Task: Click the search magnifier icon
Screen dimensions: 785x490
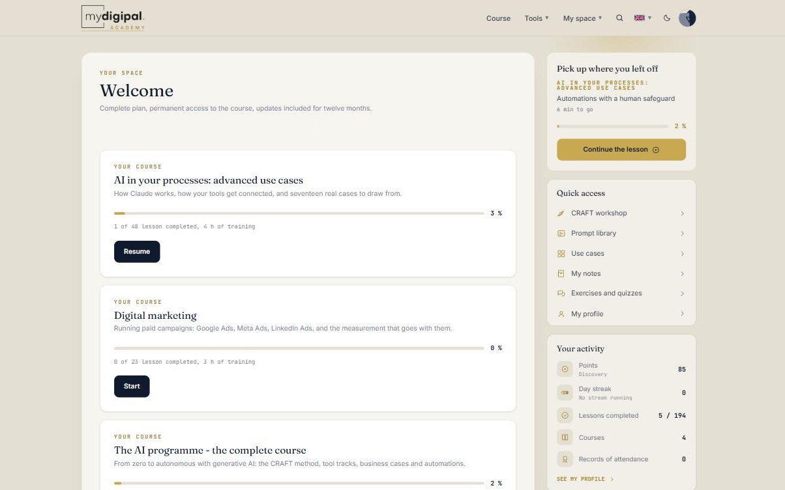Action: pyautogui.click(x=619, y=18)
